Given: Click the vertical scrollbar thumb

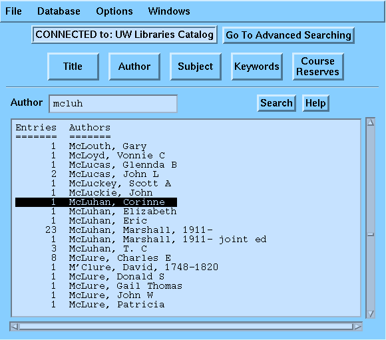Looking at the screenshot, I should pyautogui.click(x=371, y=235).
